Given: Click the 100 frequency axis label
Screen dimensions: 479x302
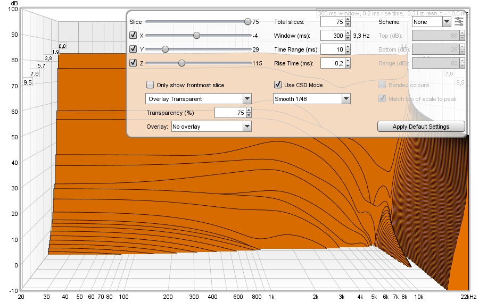Looking at the screenshot, I should (x=123, y=297).
